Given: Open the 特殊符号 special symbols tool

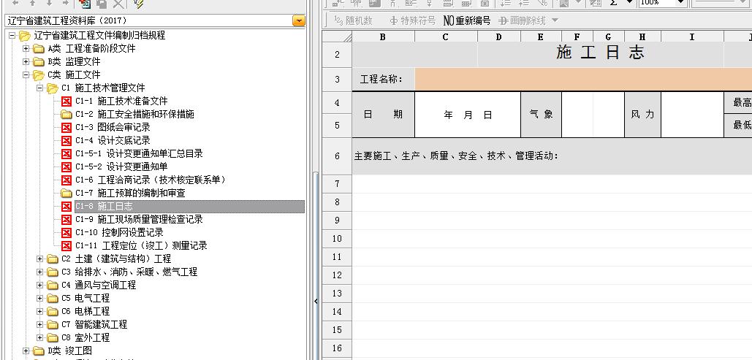Looking at the screenshot, I should coord(412,20).
